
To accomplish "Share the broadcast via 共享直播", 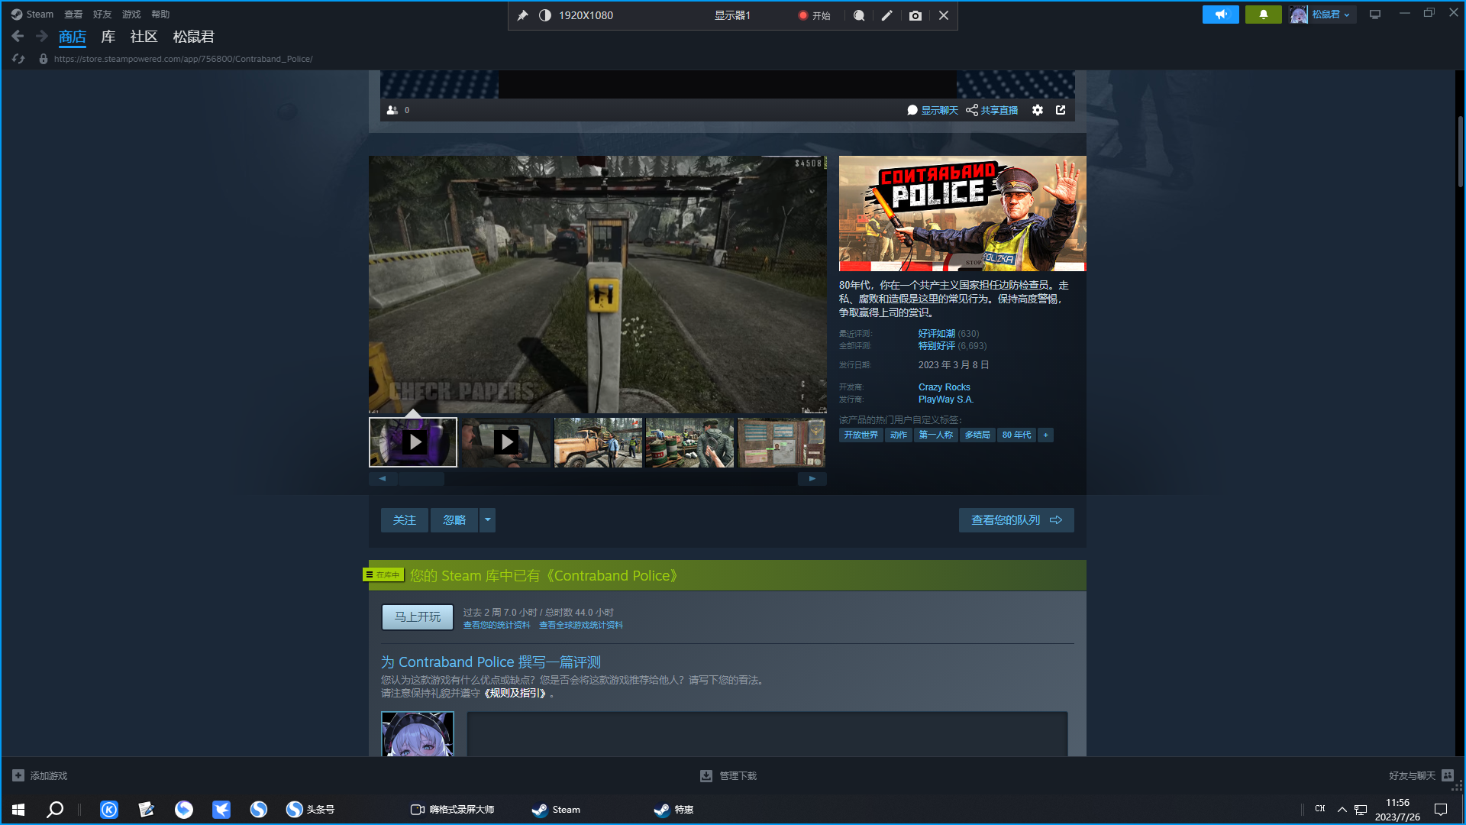I will point(992,110).
